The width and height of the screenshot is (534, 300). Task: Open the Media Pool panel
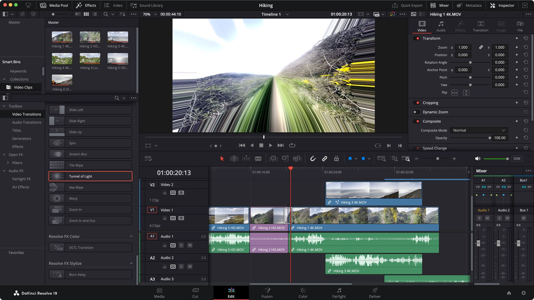click(54, 5)
